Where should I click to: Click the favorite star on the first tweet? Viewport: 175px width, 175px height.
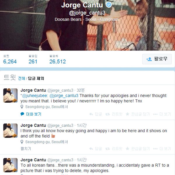[x=127, y=114]
